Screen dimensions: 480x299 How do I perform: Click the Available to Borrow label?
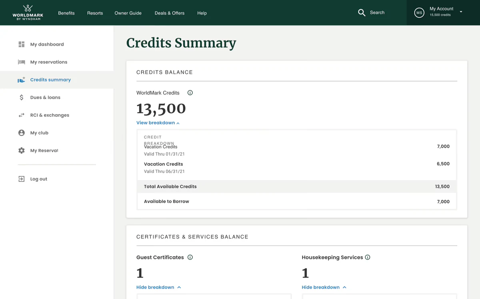[166, 202]
